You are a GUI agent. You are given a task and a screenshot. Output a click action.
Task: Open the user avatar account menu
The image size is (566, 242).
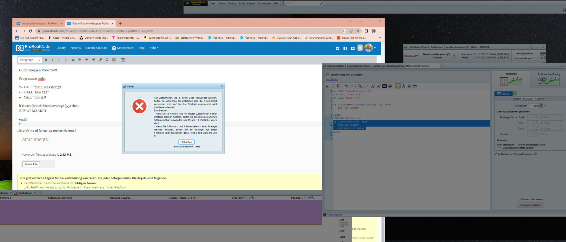coord(370,48)
